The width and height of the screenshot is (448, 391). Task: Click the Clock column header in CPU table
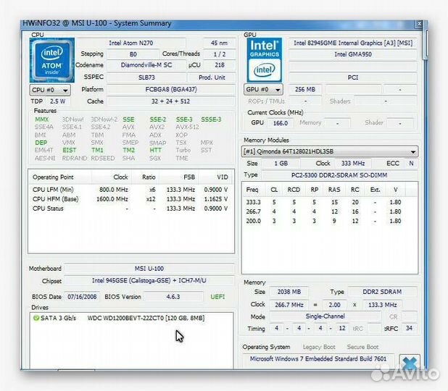click(x=111, y=177)
